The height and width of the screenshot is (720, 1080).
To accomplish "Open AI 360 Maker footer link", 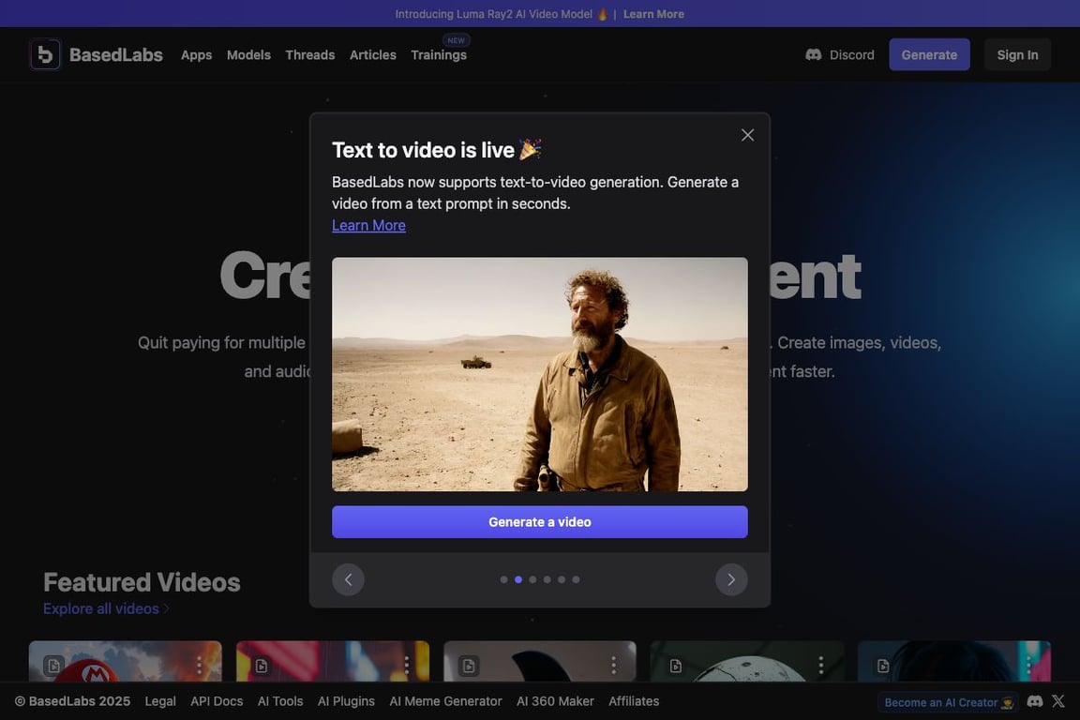I will coord(555,701).
